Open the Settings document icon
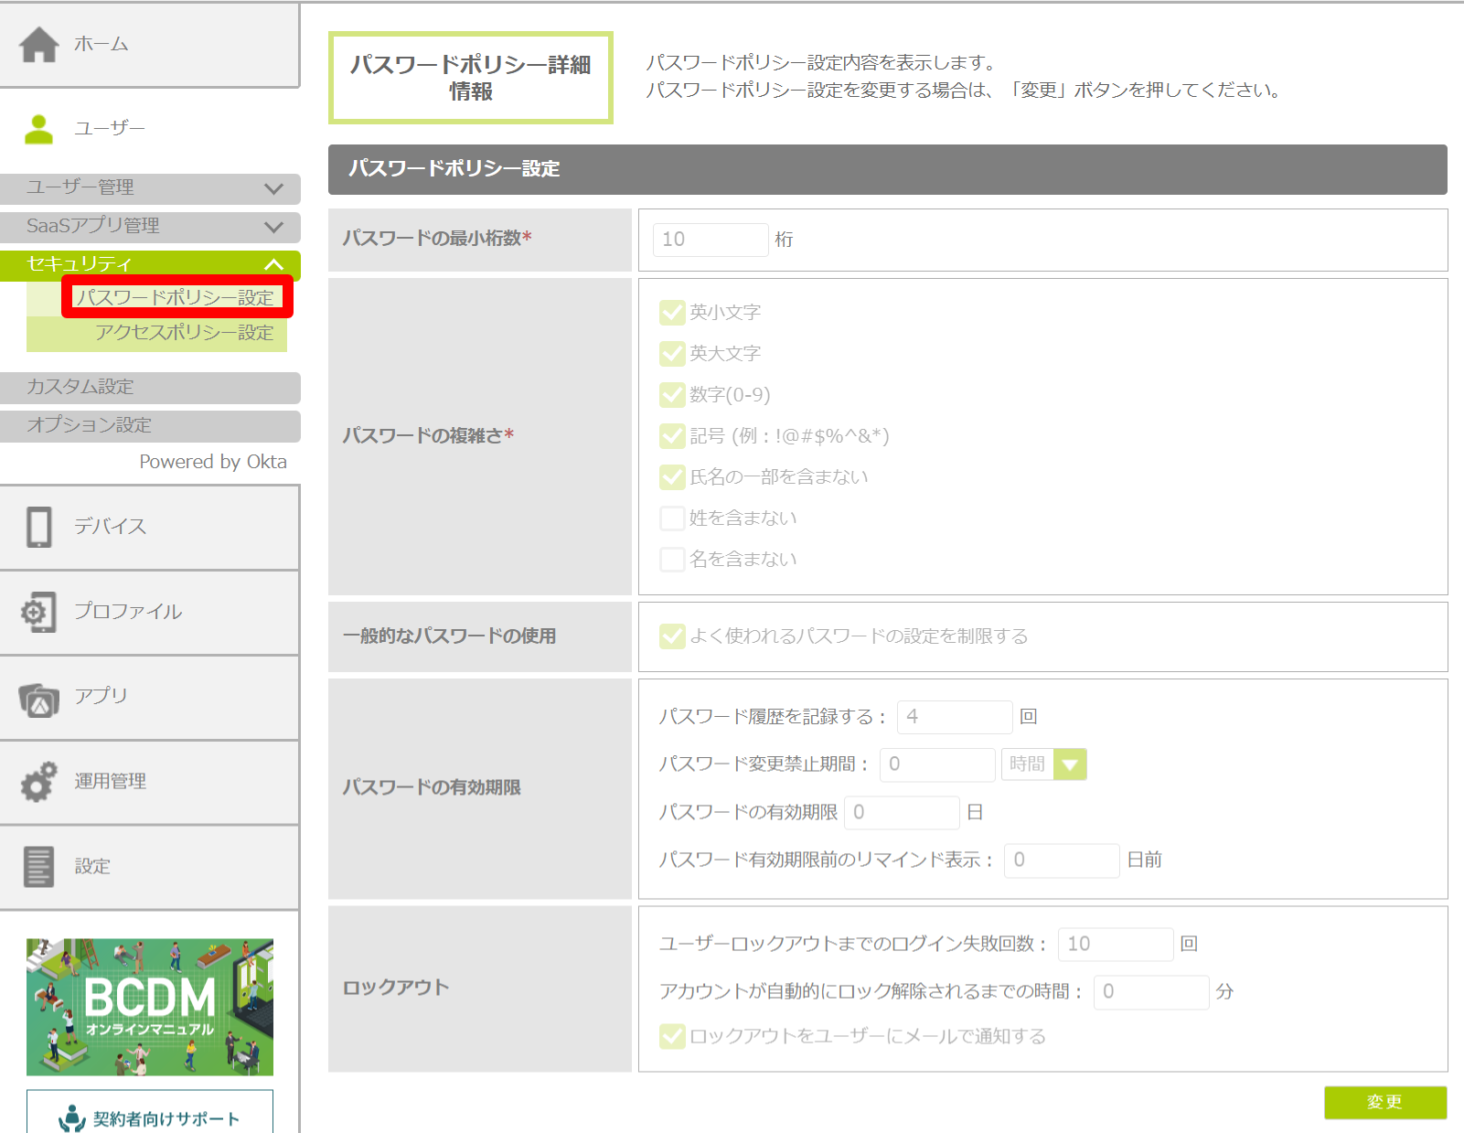 coord(39,867)
